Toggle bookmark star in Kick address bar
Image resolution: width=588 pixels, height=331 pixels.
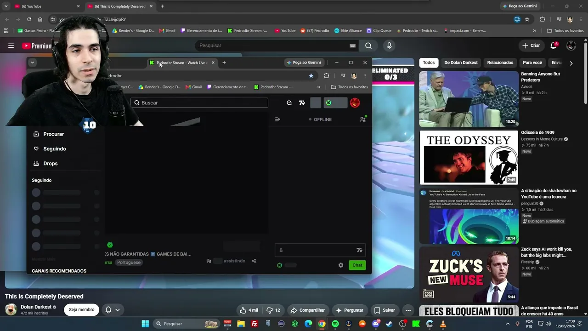pyautogui.click(x=311, y=75)
